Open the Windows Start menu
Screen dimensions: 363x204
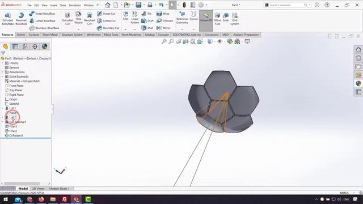[6, 199]
